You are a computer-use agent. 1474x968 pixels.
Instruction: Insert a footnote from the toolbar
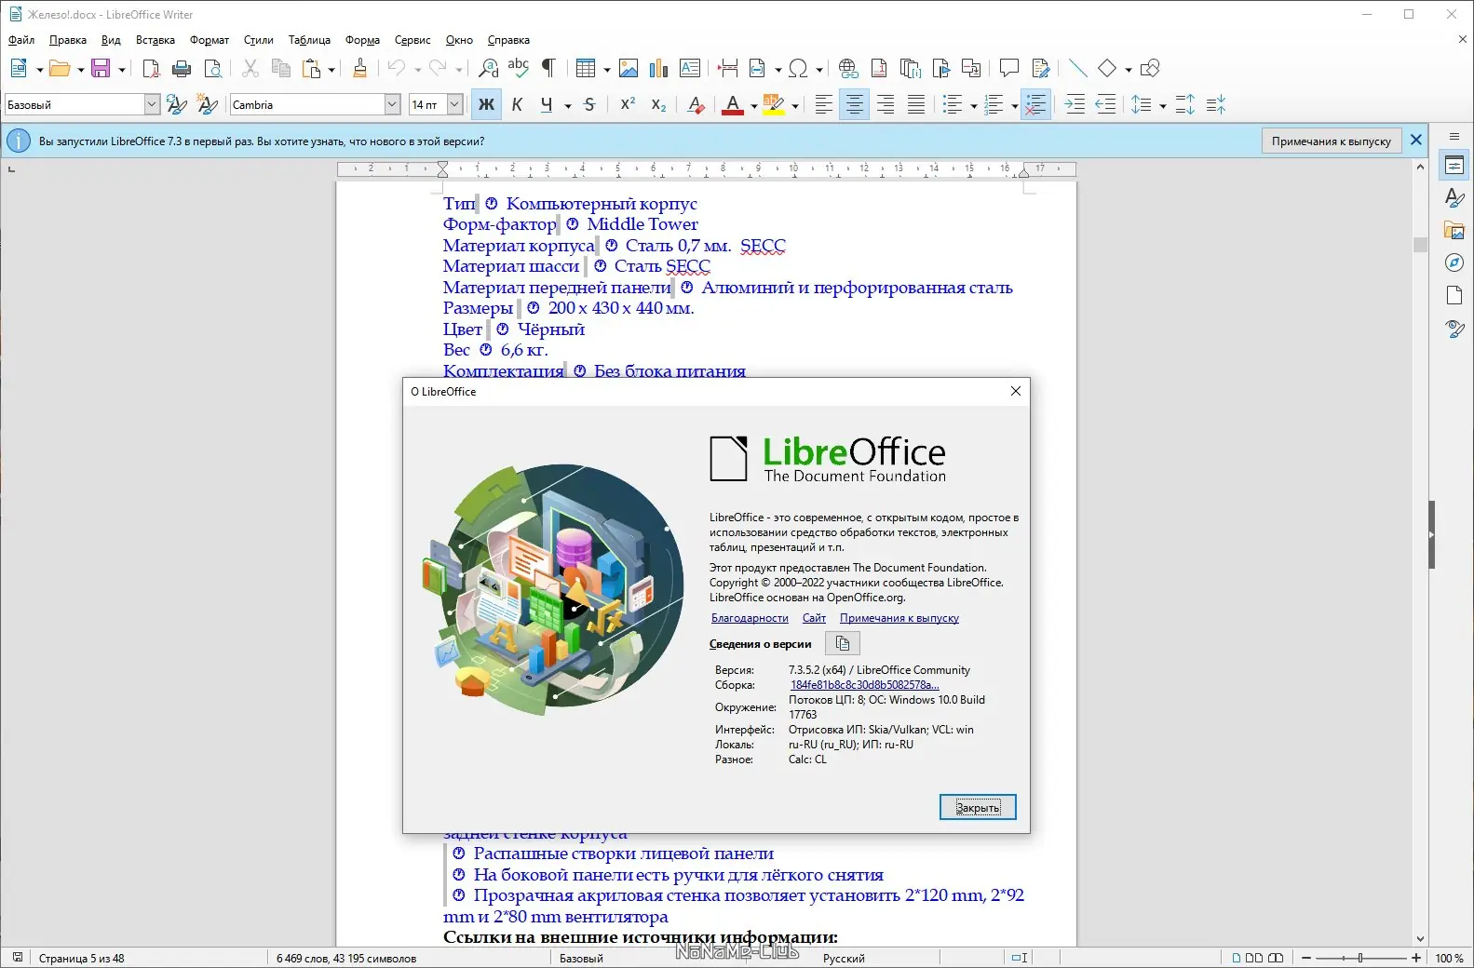coord(879,68)
